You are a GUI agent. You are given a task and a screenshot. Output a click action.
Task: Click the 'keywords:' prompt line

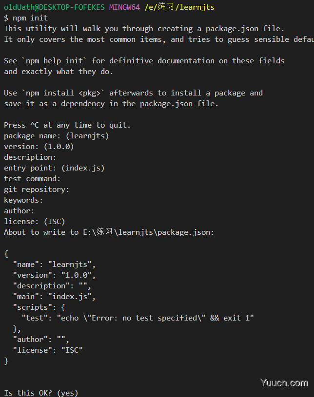tap(23, 200)
